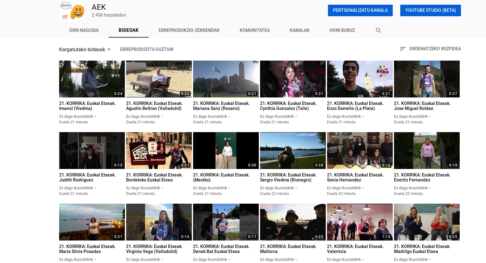The height and width of the screenshot is (263, 486).
Task: Play the Madrilgo Euskal Etxea thumbnail
Action: coord(427,222)
